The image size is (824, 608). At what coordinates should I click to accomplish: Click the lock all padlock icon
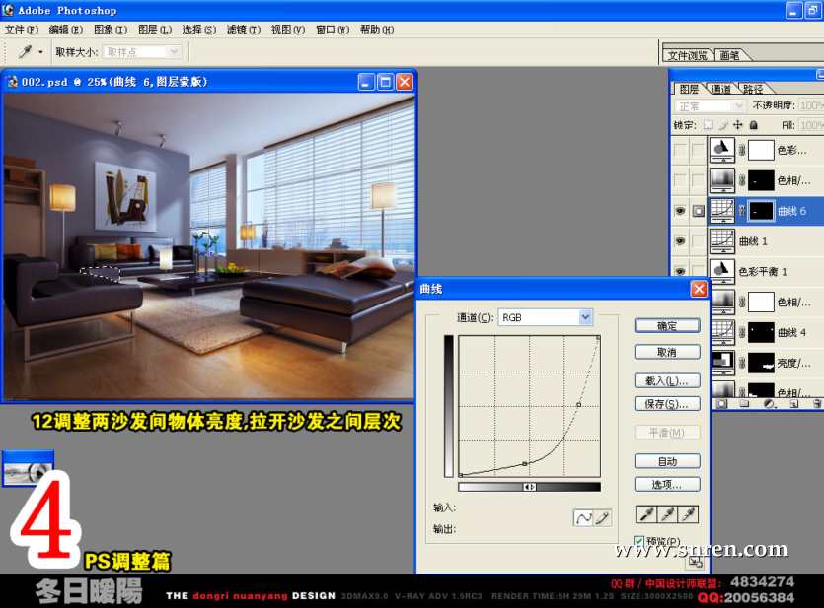coord(753,125)
